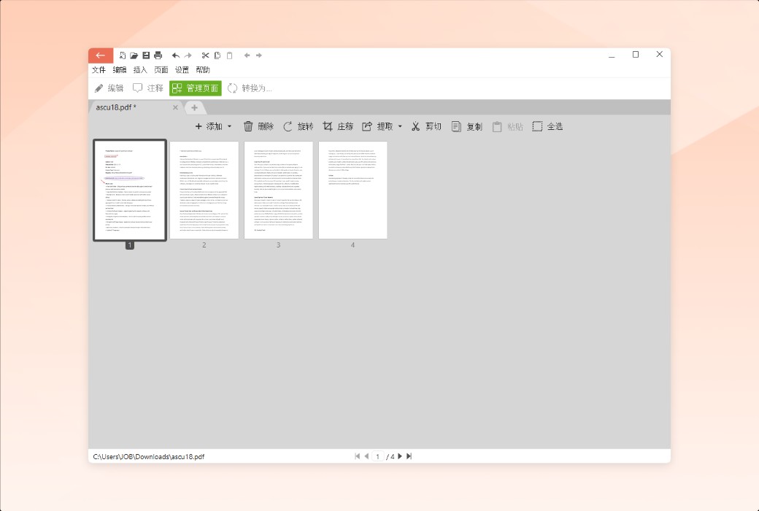
Task: Jump to the last page via navigation control
Action: (409, 456)
